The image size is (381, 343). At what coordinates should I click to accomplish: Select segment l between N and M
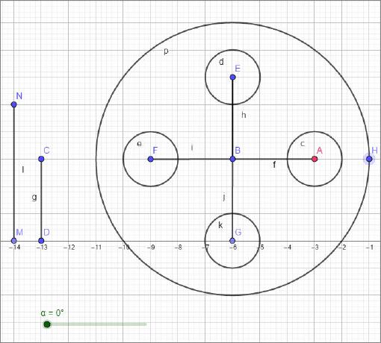tap(14, 172)
